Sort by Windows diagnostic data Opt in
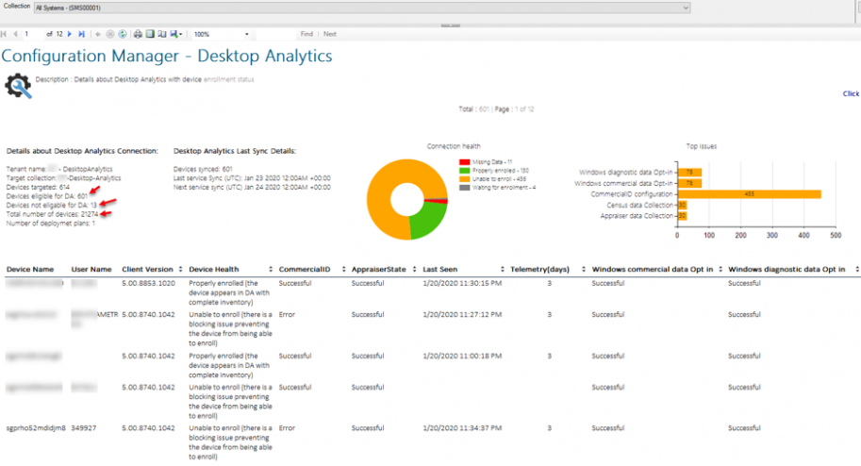861x466 pixels. point(856,269)
